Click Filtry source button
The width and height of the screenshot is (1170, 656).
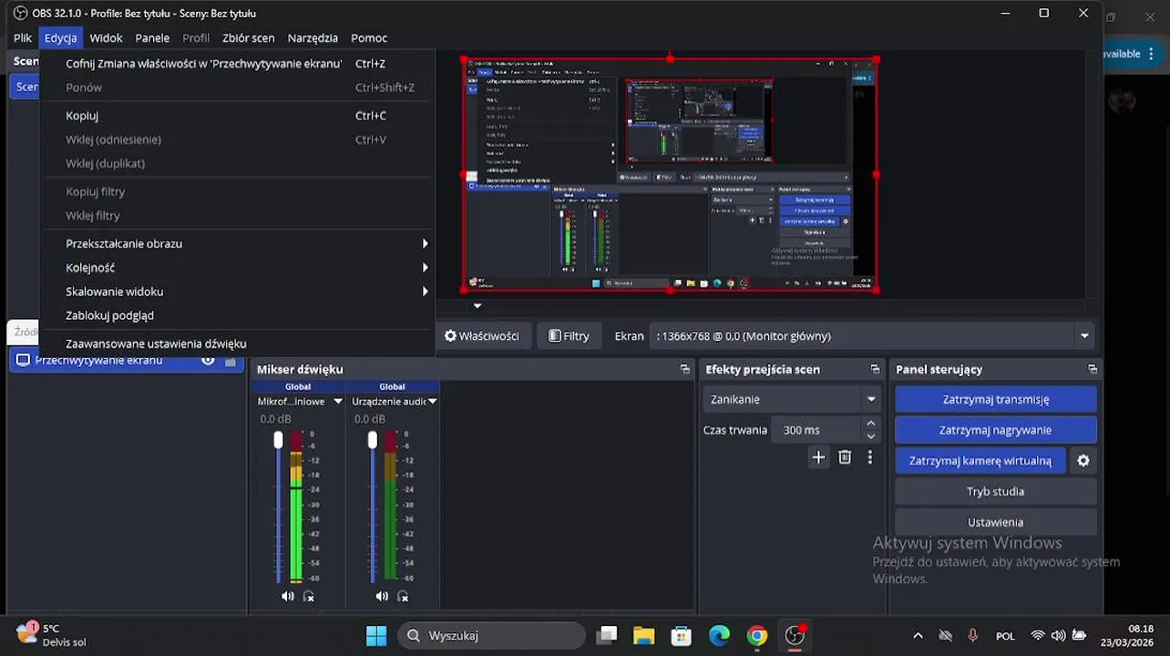coord(569,335)
